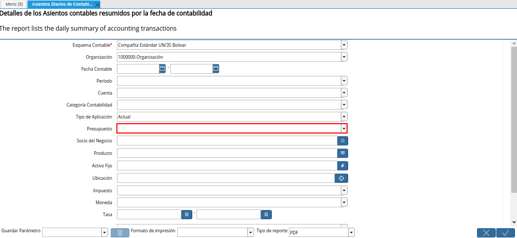Open Socio del Negocio search lookup
The width and height of the screenshot is (517, 238).
(342, 141)
